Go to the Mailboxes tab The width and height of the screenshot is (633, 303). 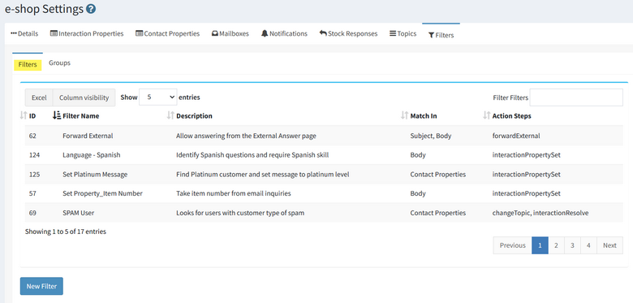tap(230, 33)
